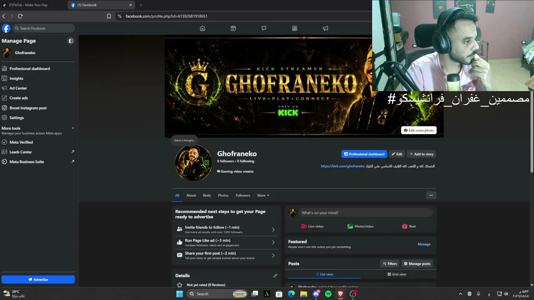Open File Explorer from the taskbar
534x300 pixels.
click(304, 294)
